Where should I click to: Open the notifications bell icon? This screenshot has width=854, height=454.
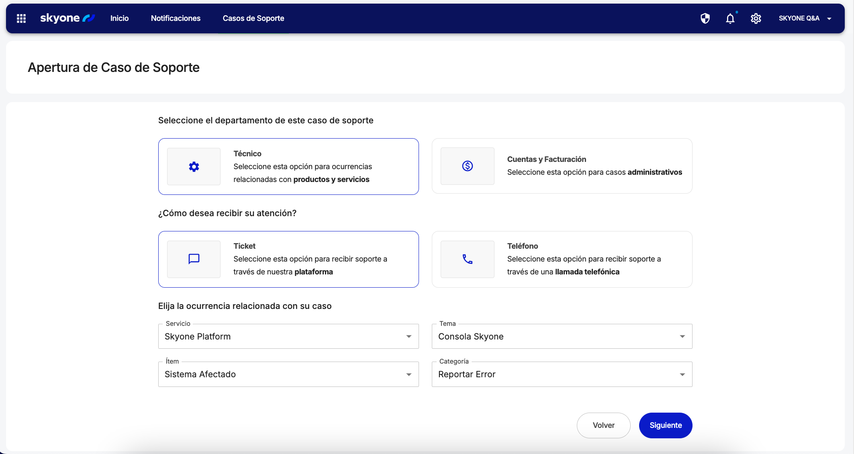click(x=730, y=18)
